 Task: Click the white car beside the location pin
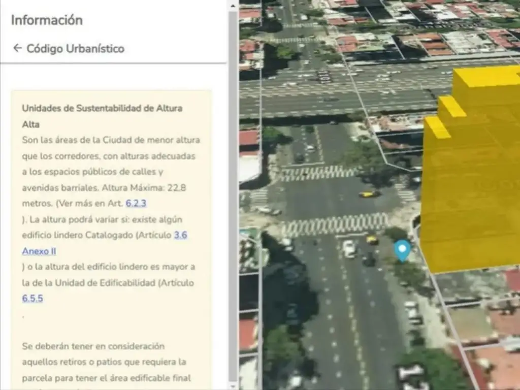coord(349,248)
